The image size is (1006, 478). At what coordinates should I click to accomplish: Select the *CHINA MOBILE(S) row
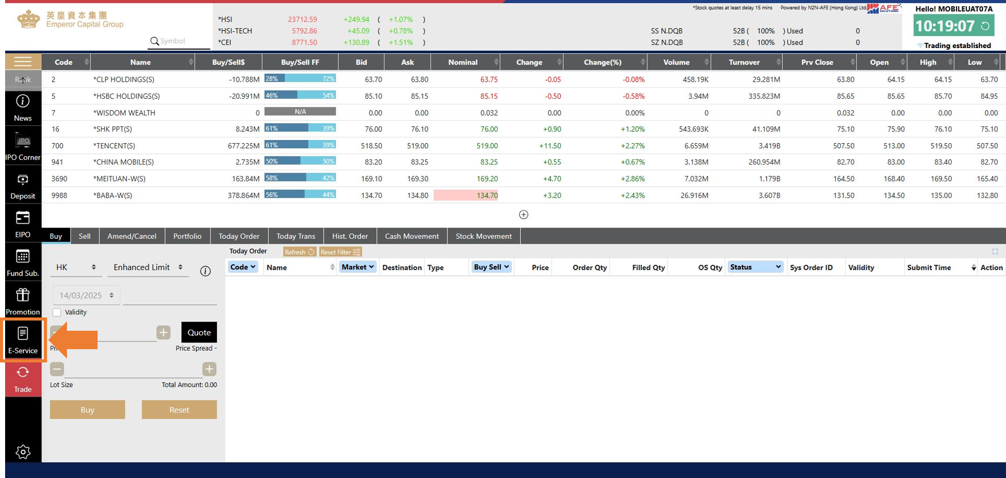pyautogui.click(x=524, y=162)
